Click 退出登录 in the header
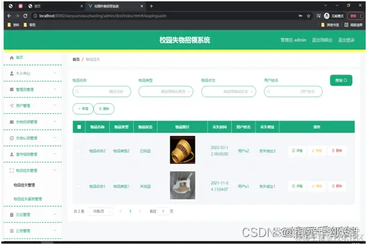This screenshot has width=367, height=245. 346,40
